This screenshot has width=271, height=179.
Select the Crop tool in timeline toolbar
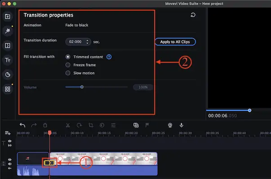point(90,125)
